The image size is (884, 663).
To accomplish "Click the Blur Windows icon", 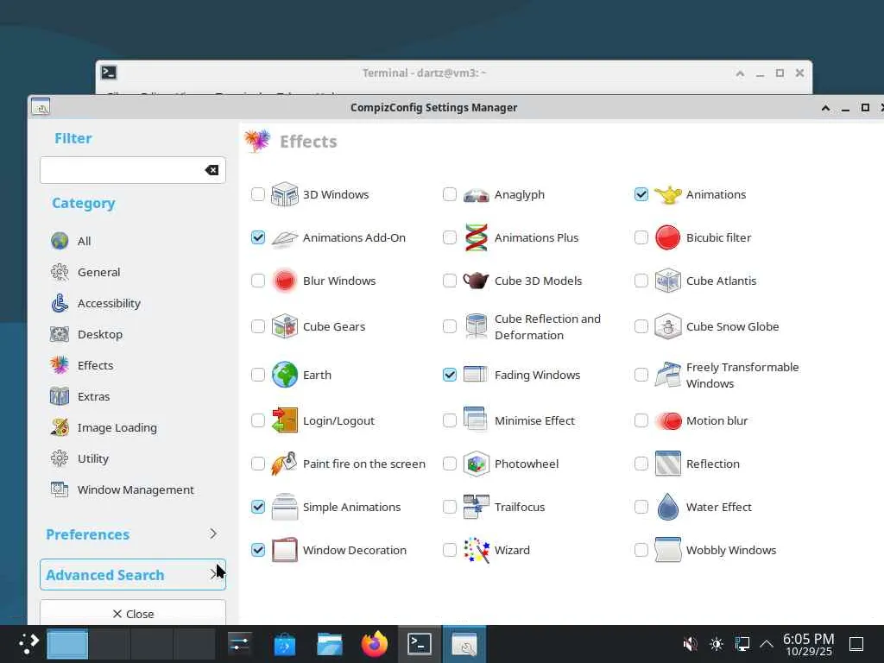I will point(284,281).
